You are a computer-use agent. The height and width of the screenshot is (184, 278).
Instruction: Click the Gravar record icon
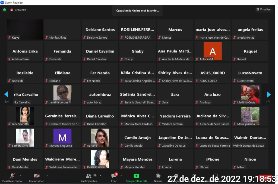pos(158,176)
